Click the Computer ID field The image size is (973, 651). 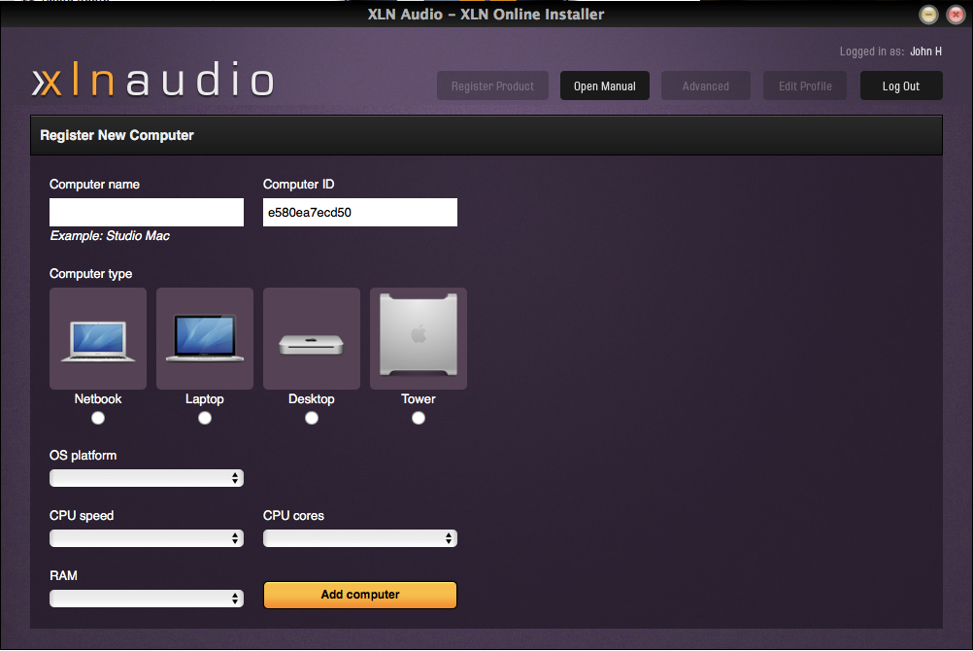pos(360,213)
